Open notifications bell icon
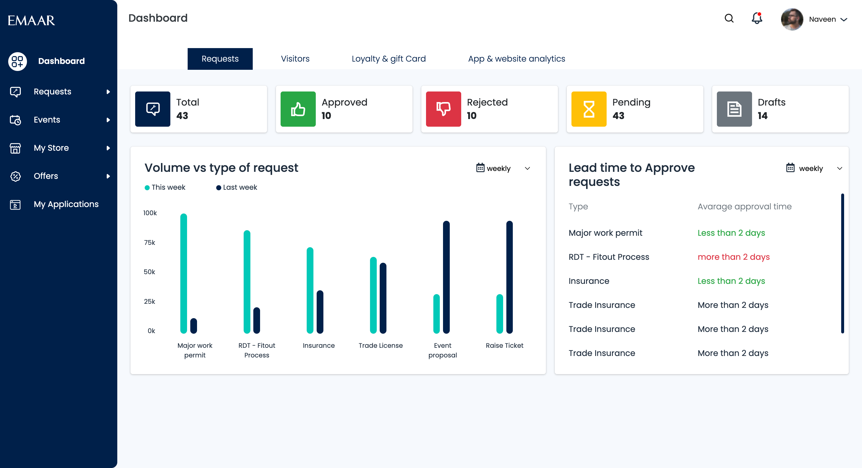Viewport: 862px width, 468px height. pyautogui.click(x=756, y=18)
